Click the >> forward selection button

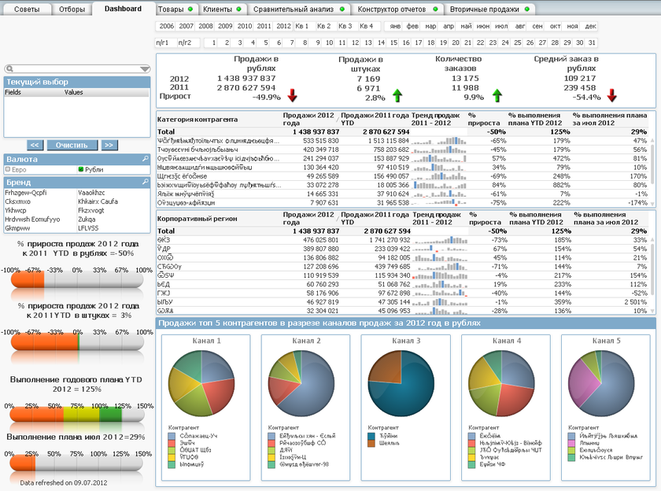pos(109,145)
